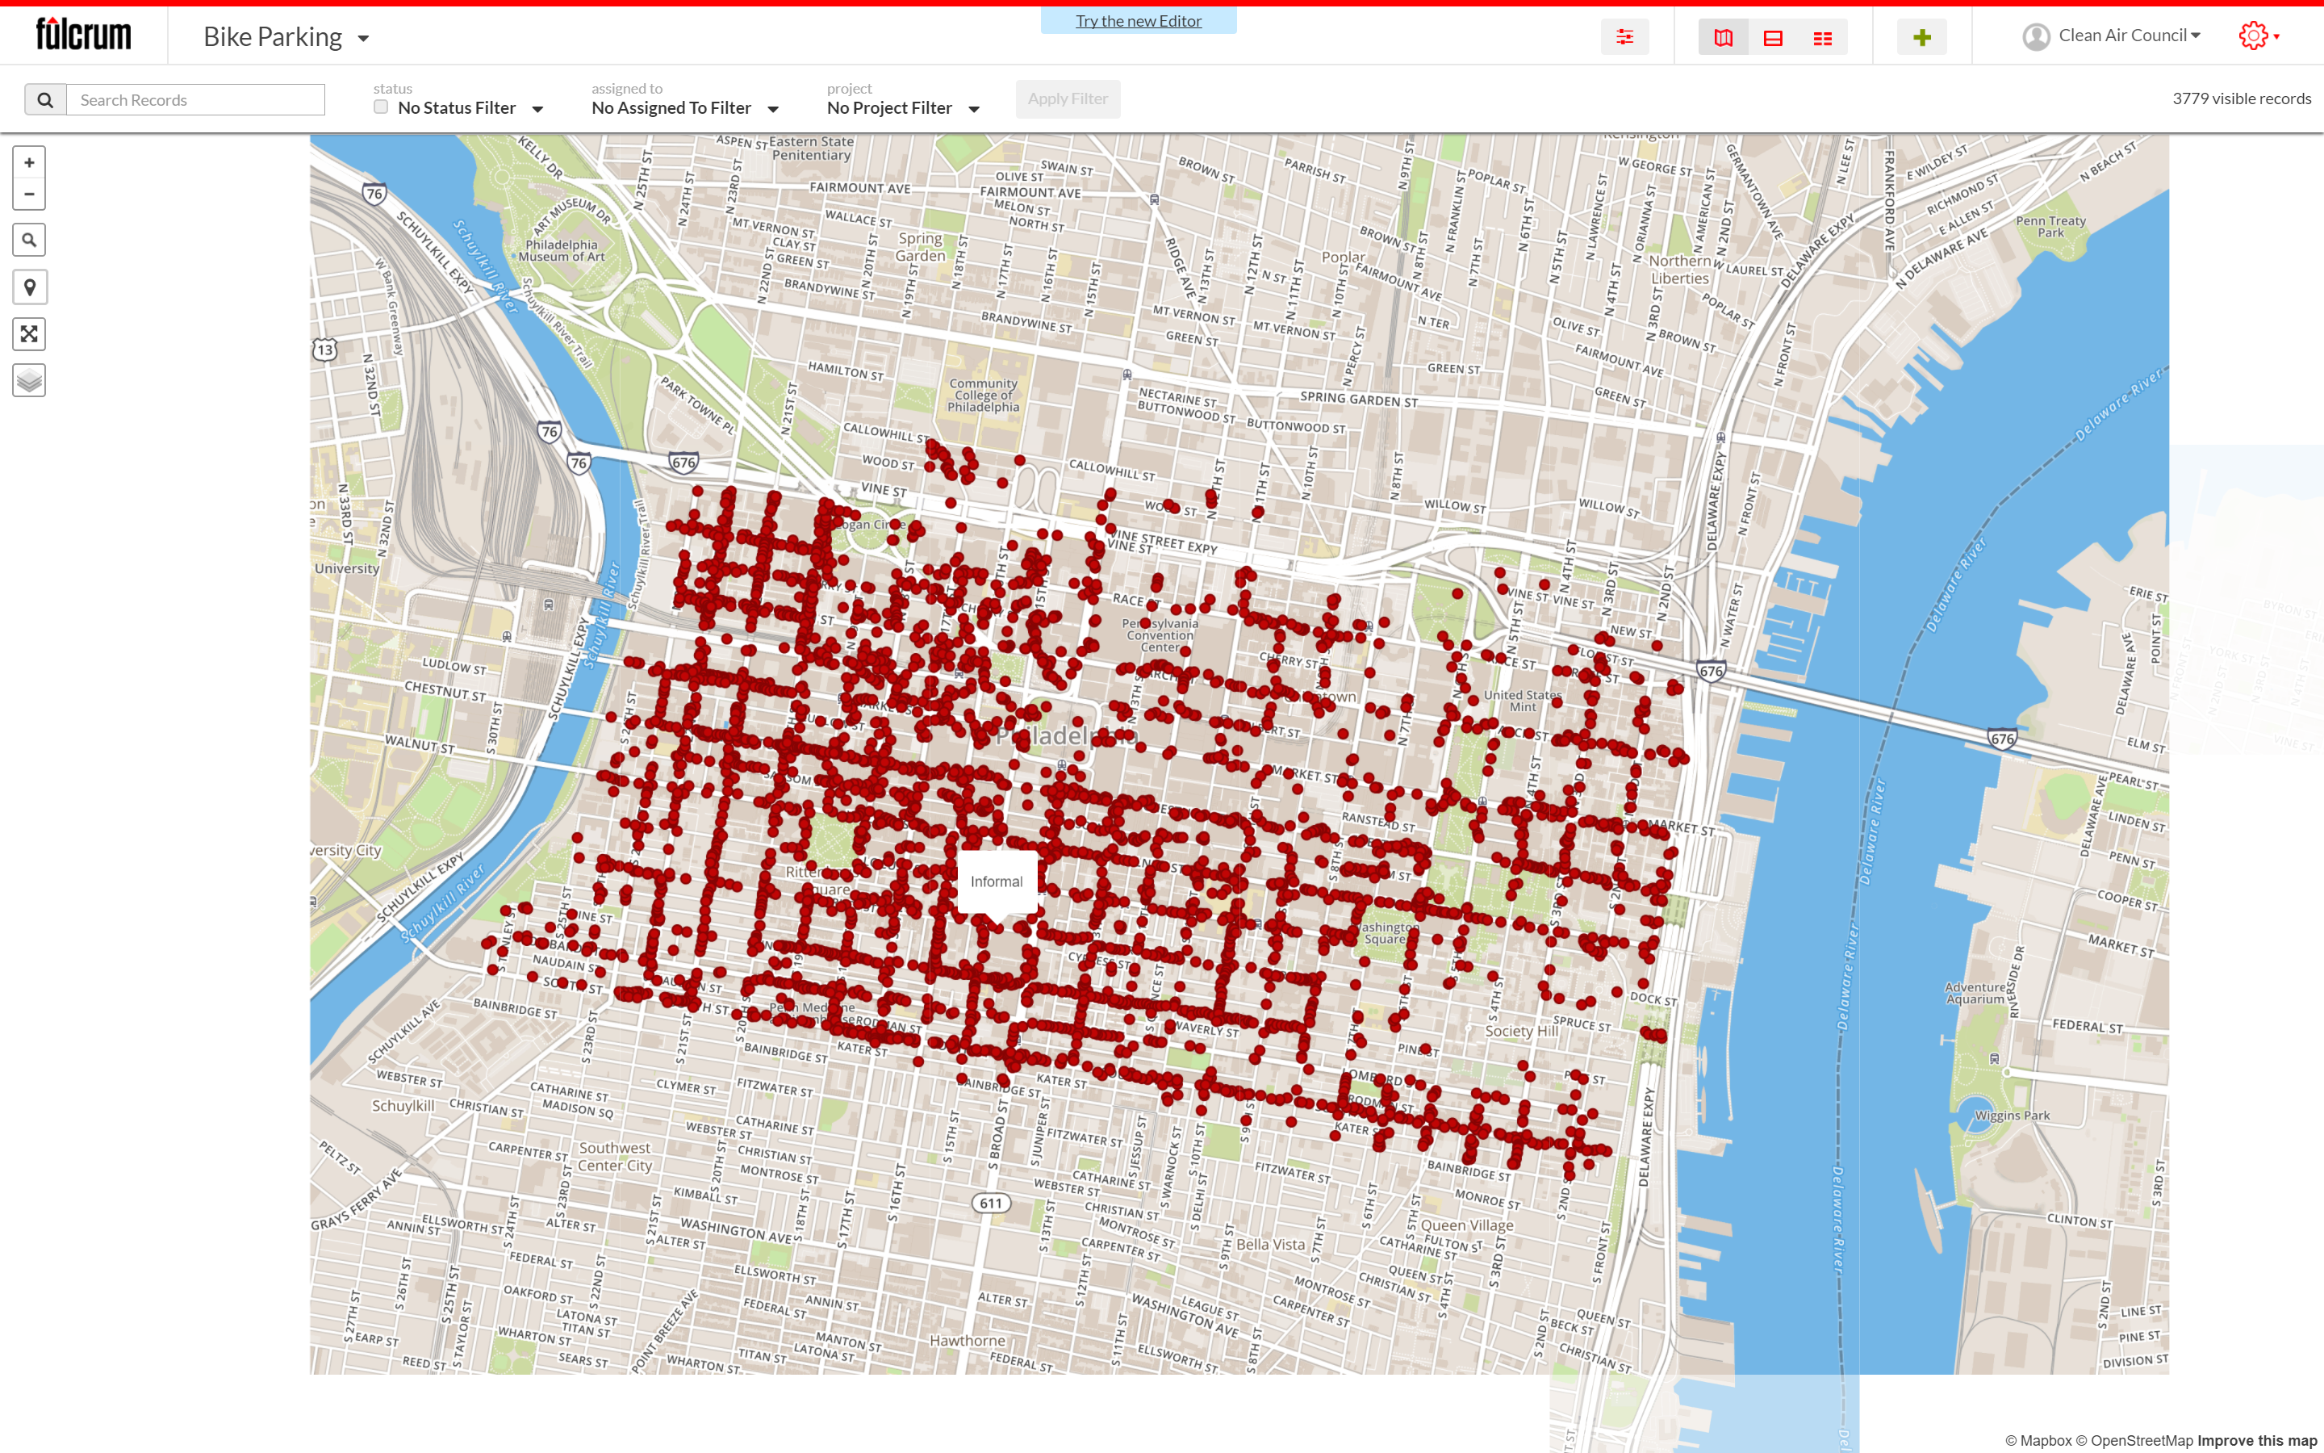The width and height of the screenshot is (2324, 1453).
Task: Click the map search magnifier tool
Action: 29,241
